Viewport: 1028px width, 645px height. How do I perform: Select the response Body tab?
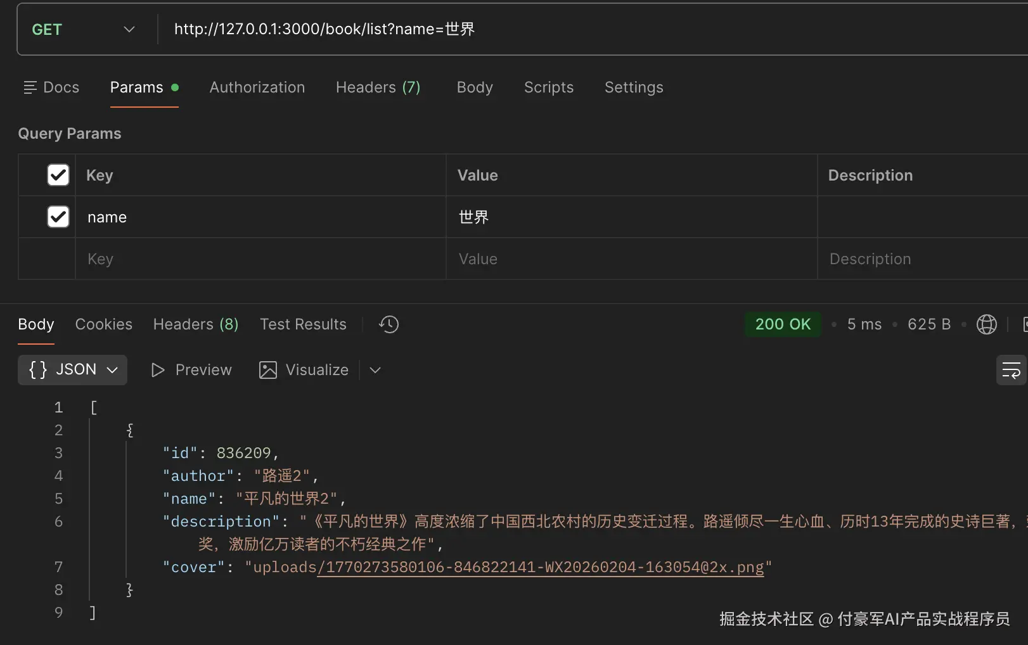coord(36,324)
